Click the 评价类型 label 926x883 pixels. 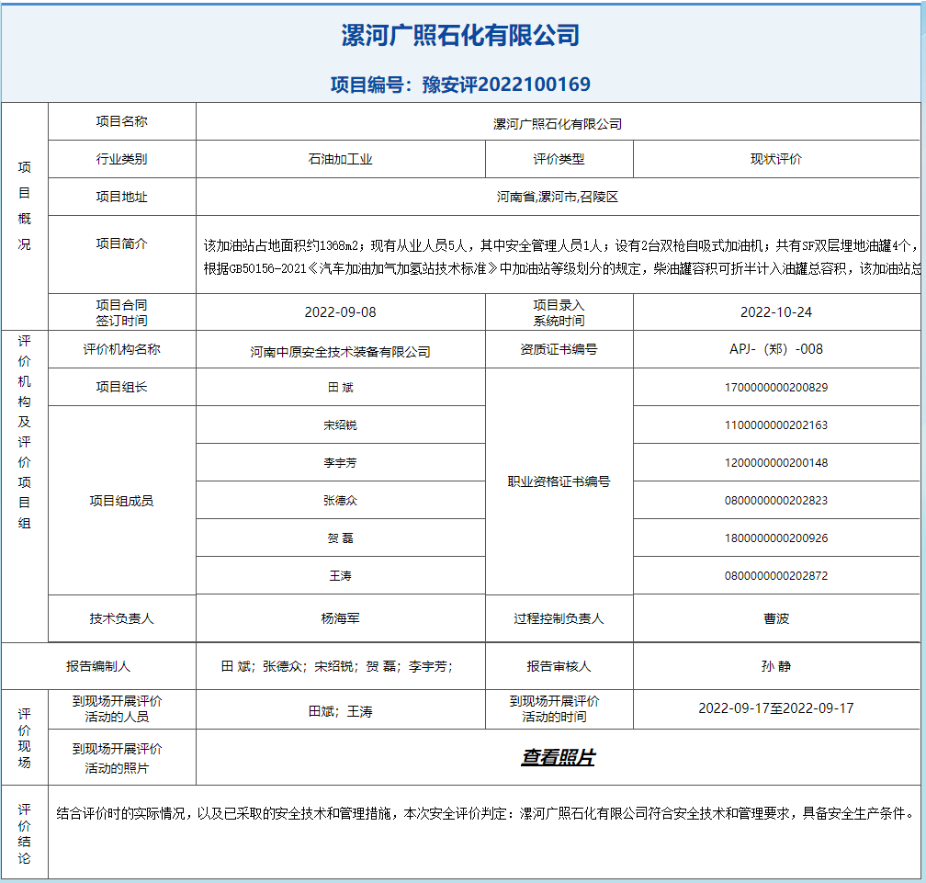[x=559, y=159]
